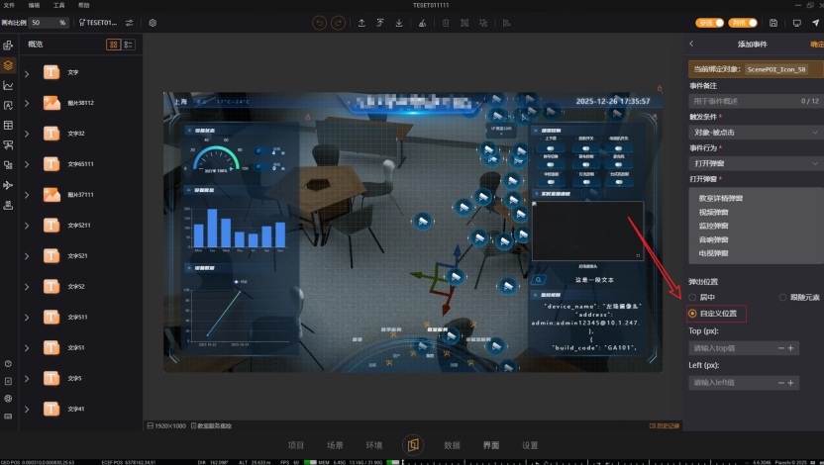Click the back arrow in the 添加事件 panel
Screen dimensions: 824x465
691,45
